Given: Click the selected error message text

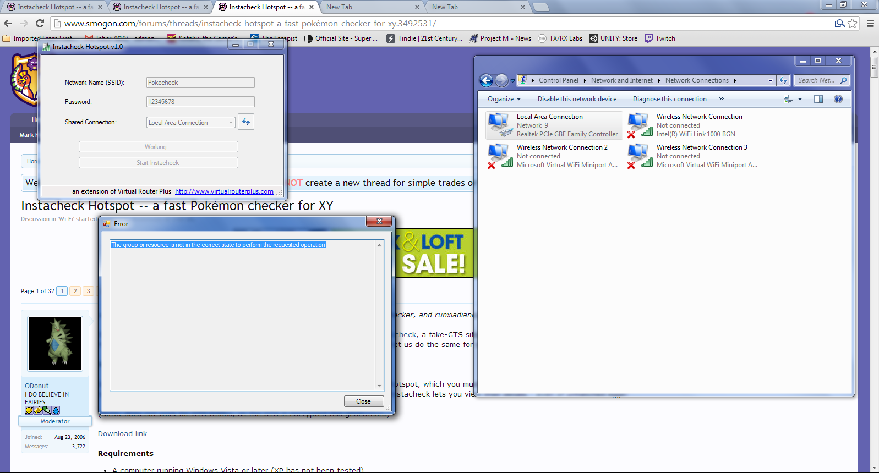Looking at the screenshot, I should coord(218,245).
